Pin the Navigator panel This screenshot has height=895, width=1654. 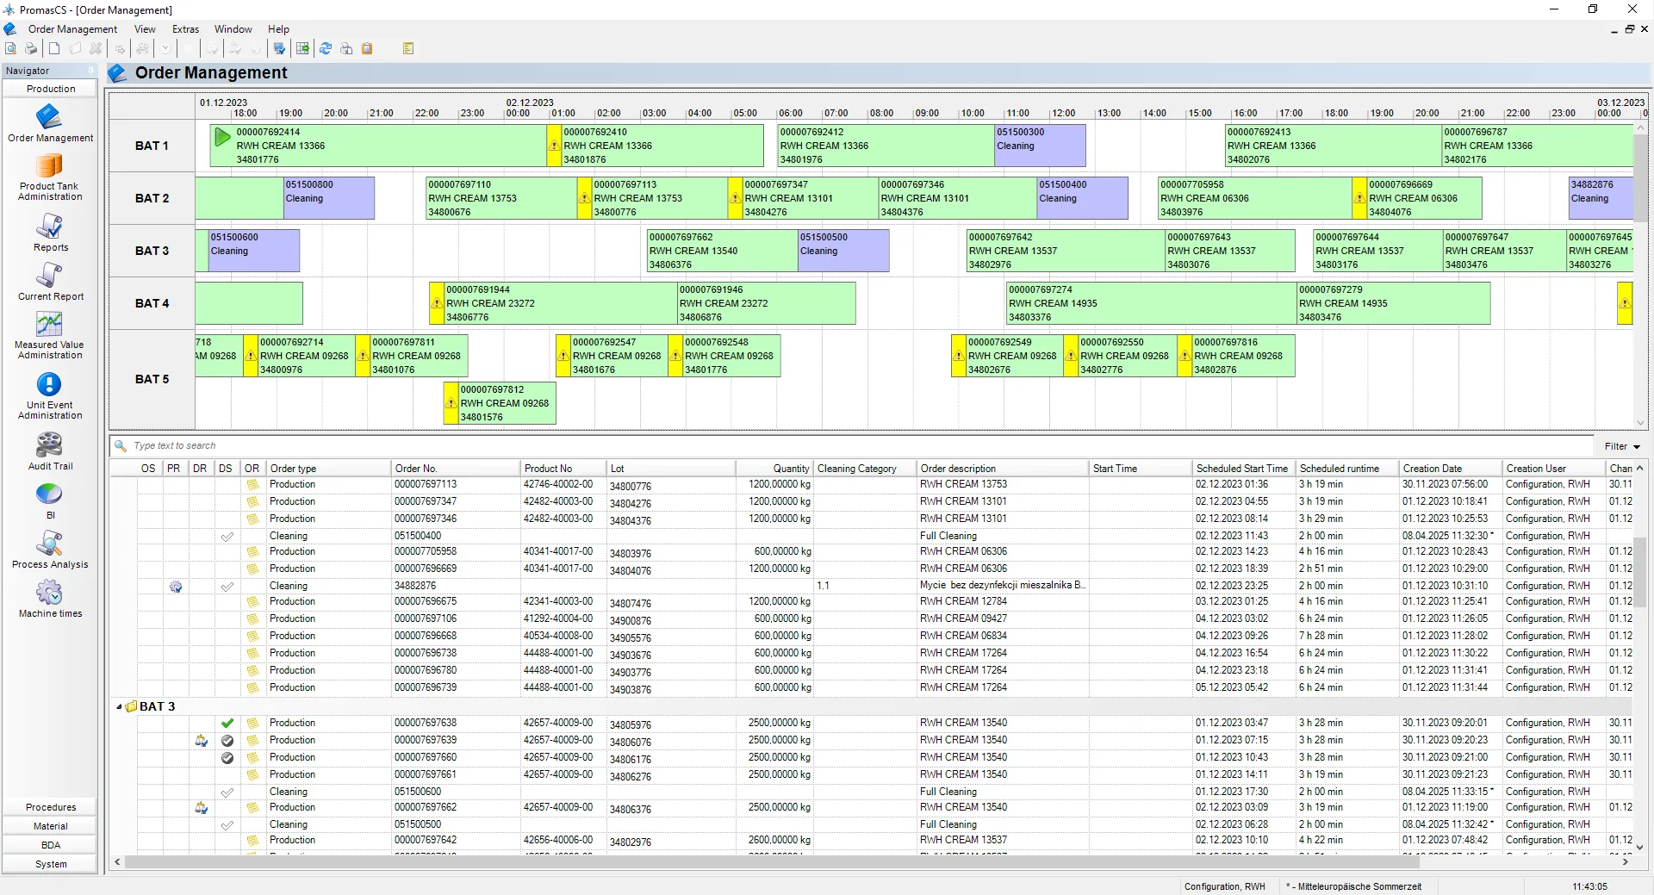click(x=90, y=71)
